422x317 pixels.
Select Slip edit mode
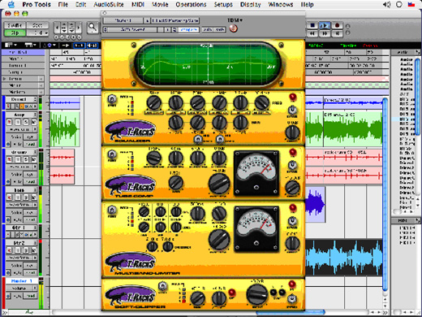(x=15, y=33)
